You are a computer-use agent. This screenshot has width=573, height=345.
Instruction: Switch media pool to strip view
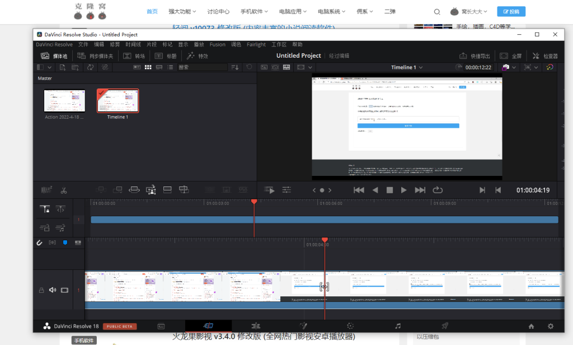[159, 67]
